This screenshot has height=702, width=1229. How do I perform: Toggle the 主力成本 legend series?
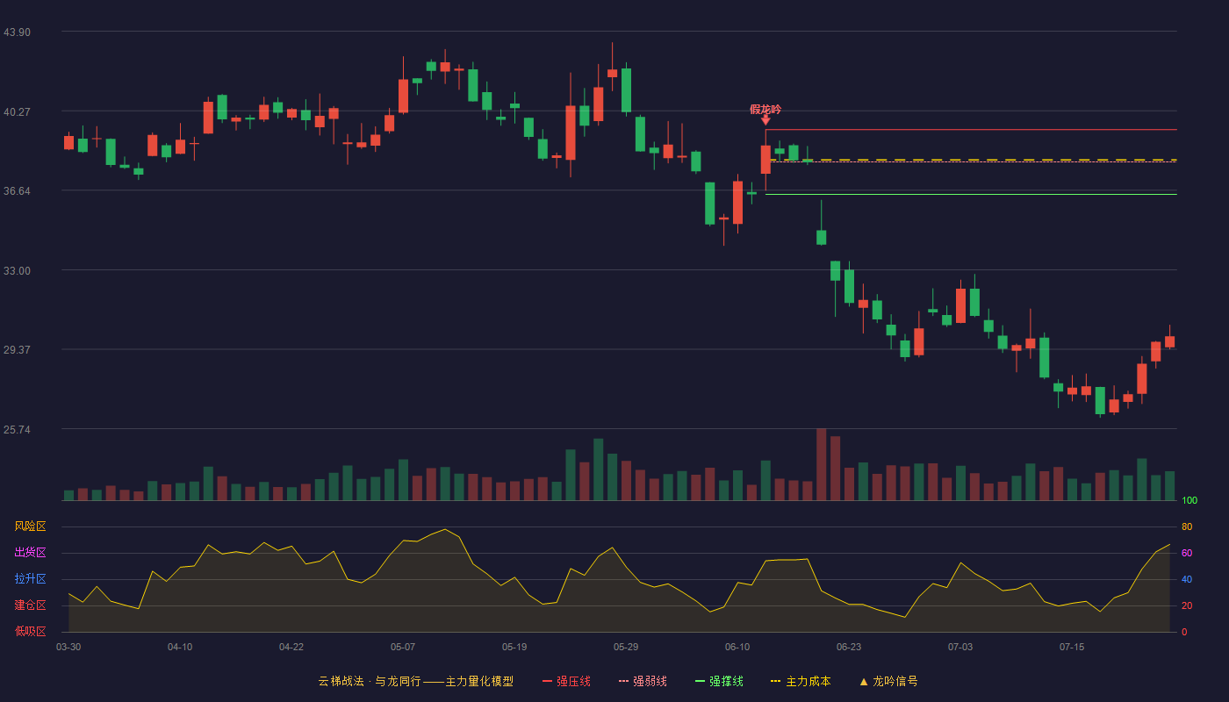801,681
